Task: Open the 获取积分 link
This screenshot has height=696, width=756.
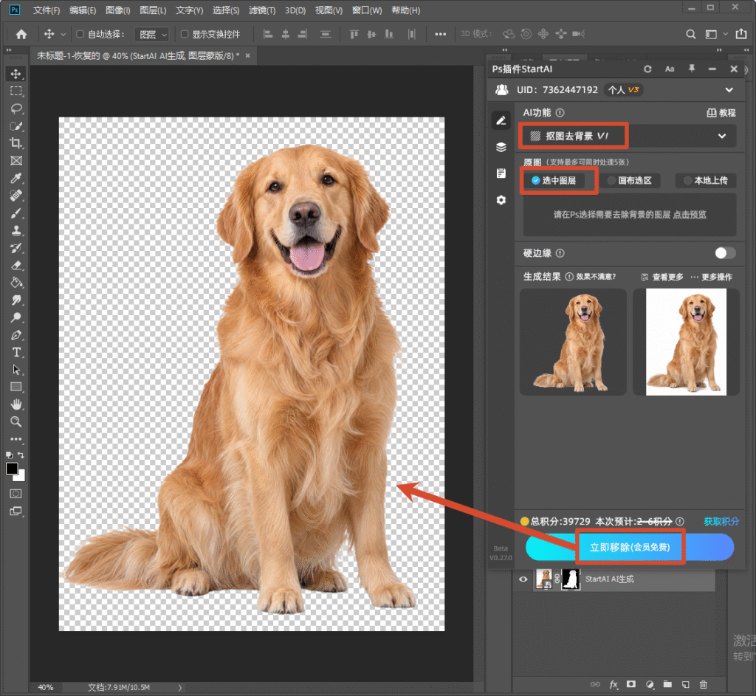Action: pos(721,521)
